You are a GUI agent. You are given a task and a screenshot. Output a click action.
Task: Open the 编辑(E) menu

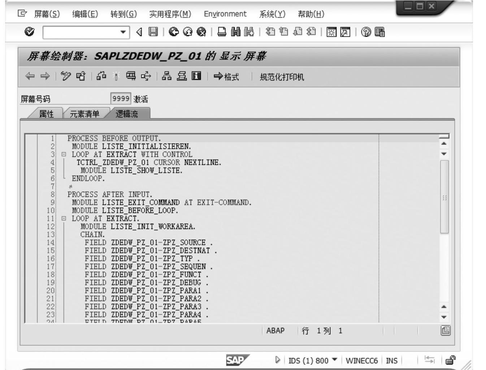pyautogui.click(x=85, y=14)
